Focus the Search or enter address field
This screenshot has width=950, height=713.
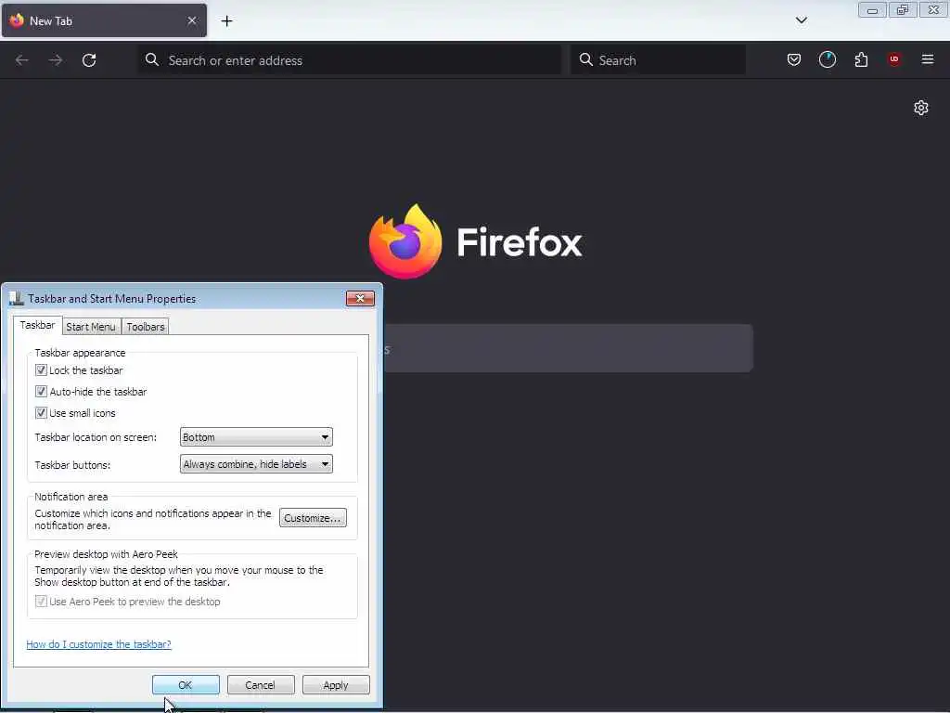coord(350,60)
